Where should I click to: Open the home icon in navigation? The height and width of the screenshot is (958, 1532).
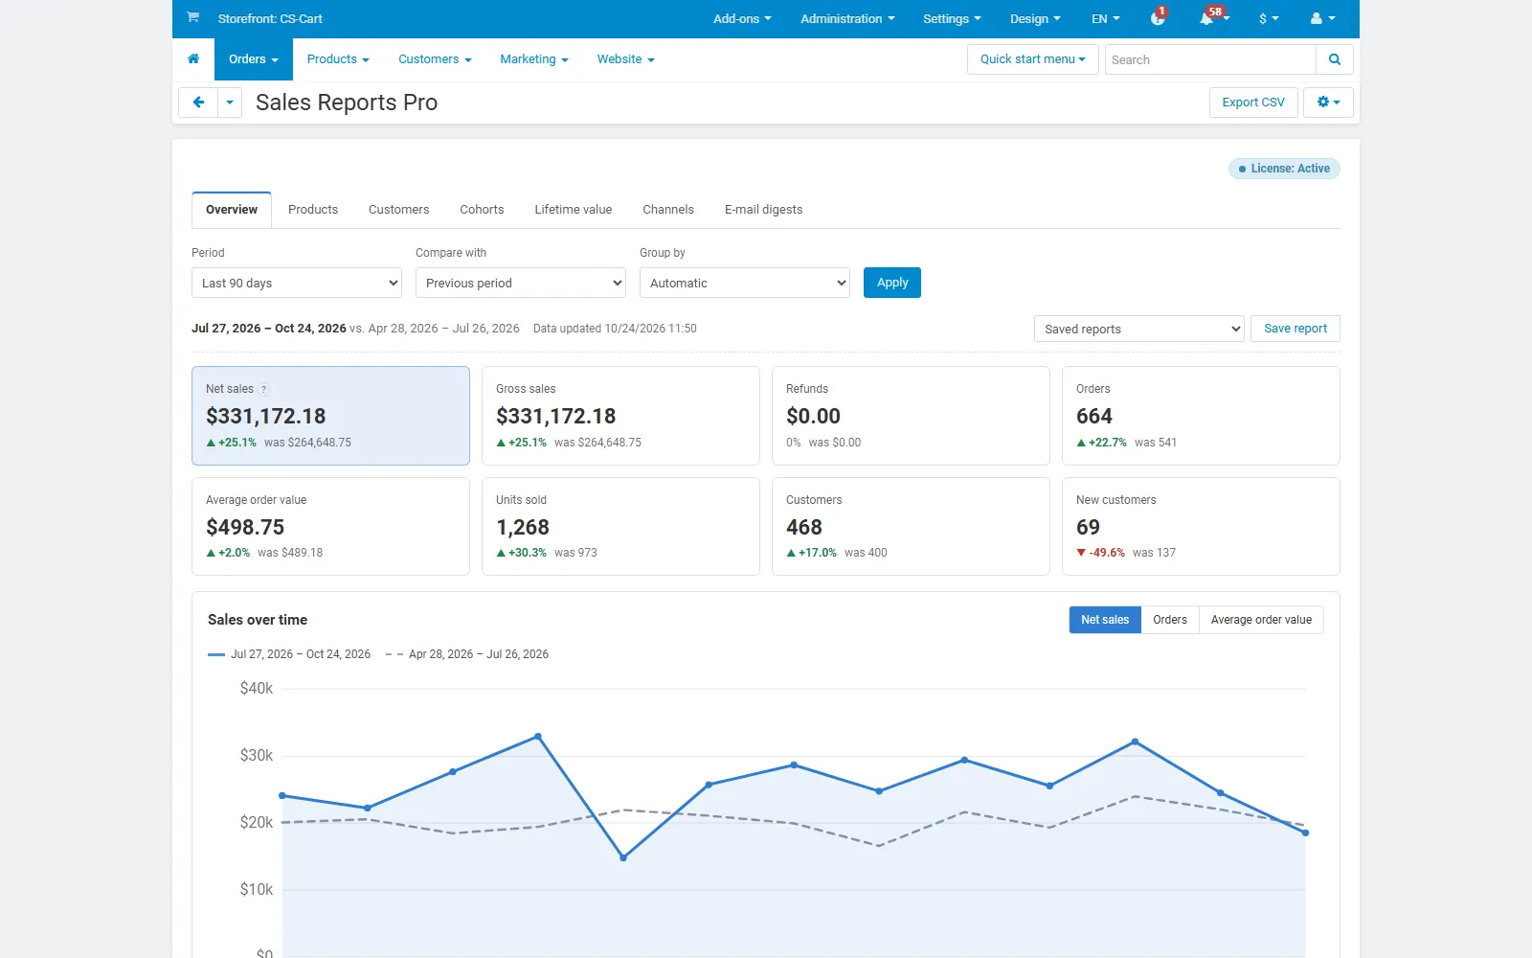[193, 58]
